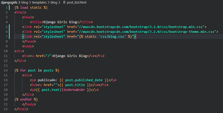Image resolution: width=223 pixels, height=113 pixels.
Task: Click the opening <html> tag
Action: (20, 12)
